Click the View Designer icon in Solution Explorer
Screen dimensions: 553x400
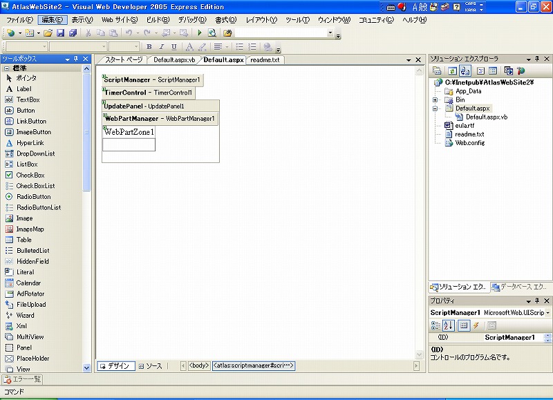tap(493, 71)
